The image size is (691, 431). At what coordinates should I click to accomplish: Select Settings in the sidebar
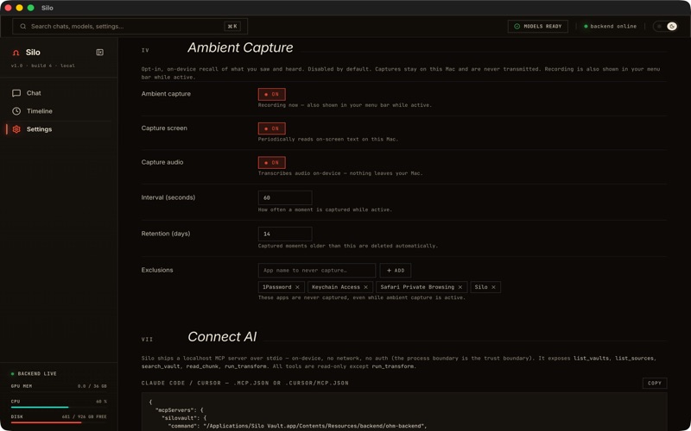[x=59, y=128]
